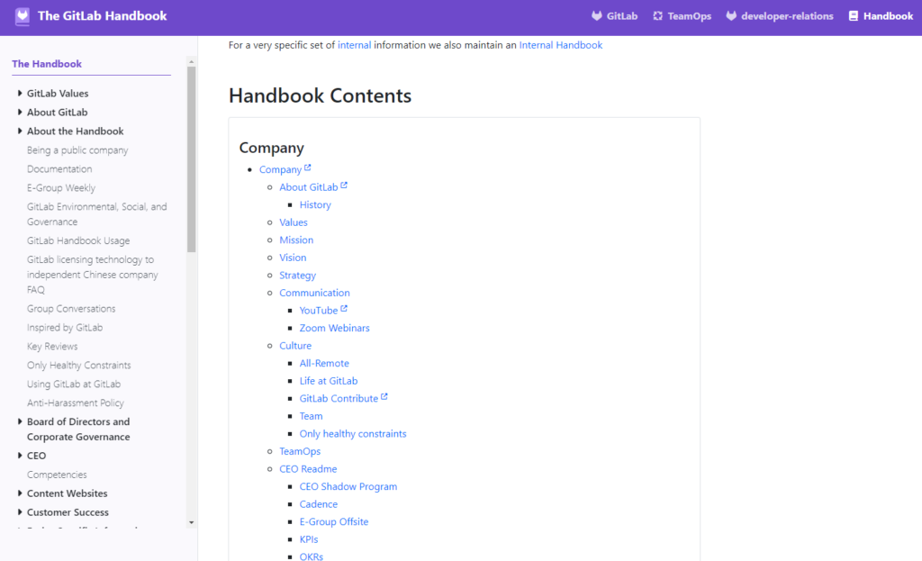The image size is (922, 561).
Task: Open the YouTube link
Action: coord(319,311)
